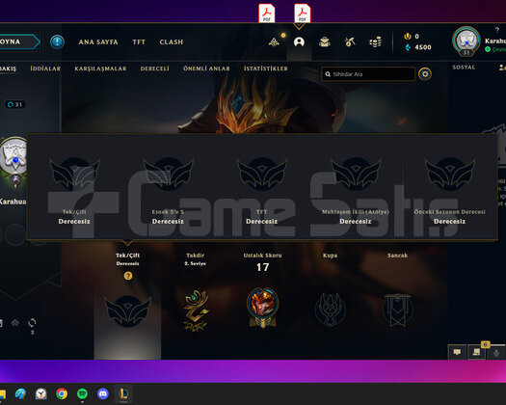Click the Tek/Çift Derecesiz emblem in popup
The width and height of the screenshot is (506, 405).
coord(74,174)
